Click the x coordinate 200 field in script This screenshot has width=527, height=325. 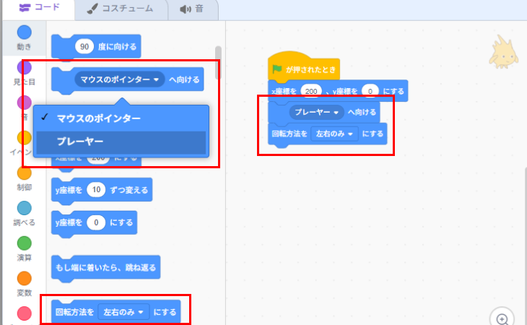coord(312,91)
